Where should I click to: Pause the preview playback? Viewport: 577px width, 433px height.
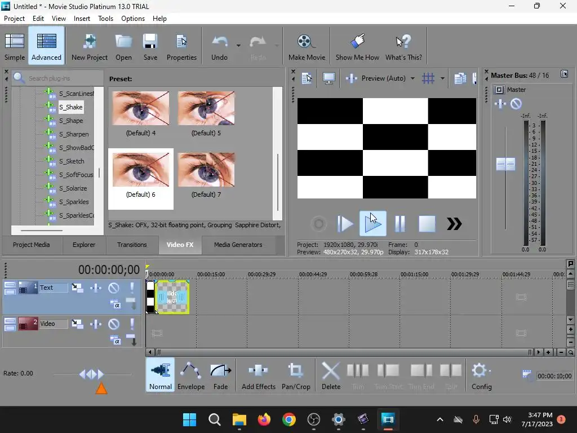pyautogui.click(x=400, y=224)
